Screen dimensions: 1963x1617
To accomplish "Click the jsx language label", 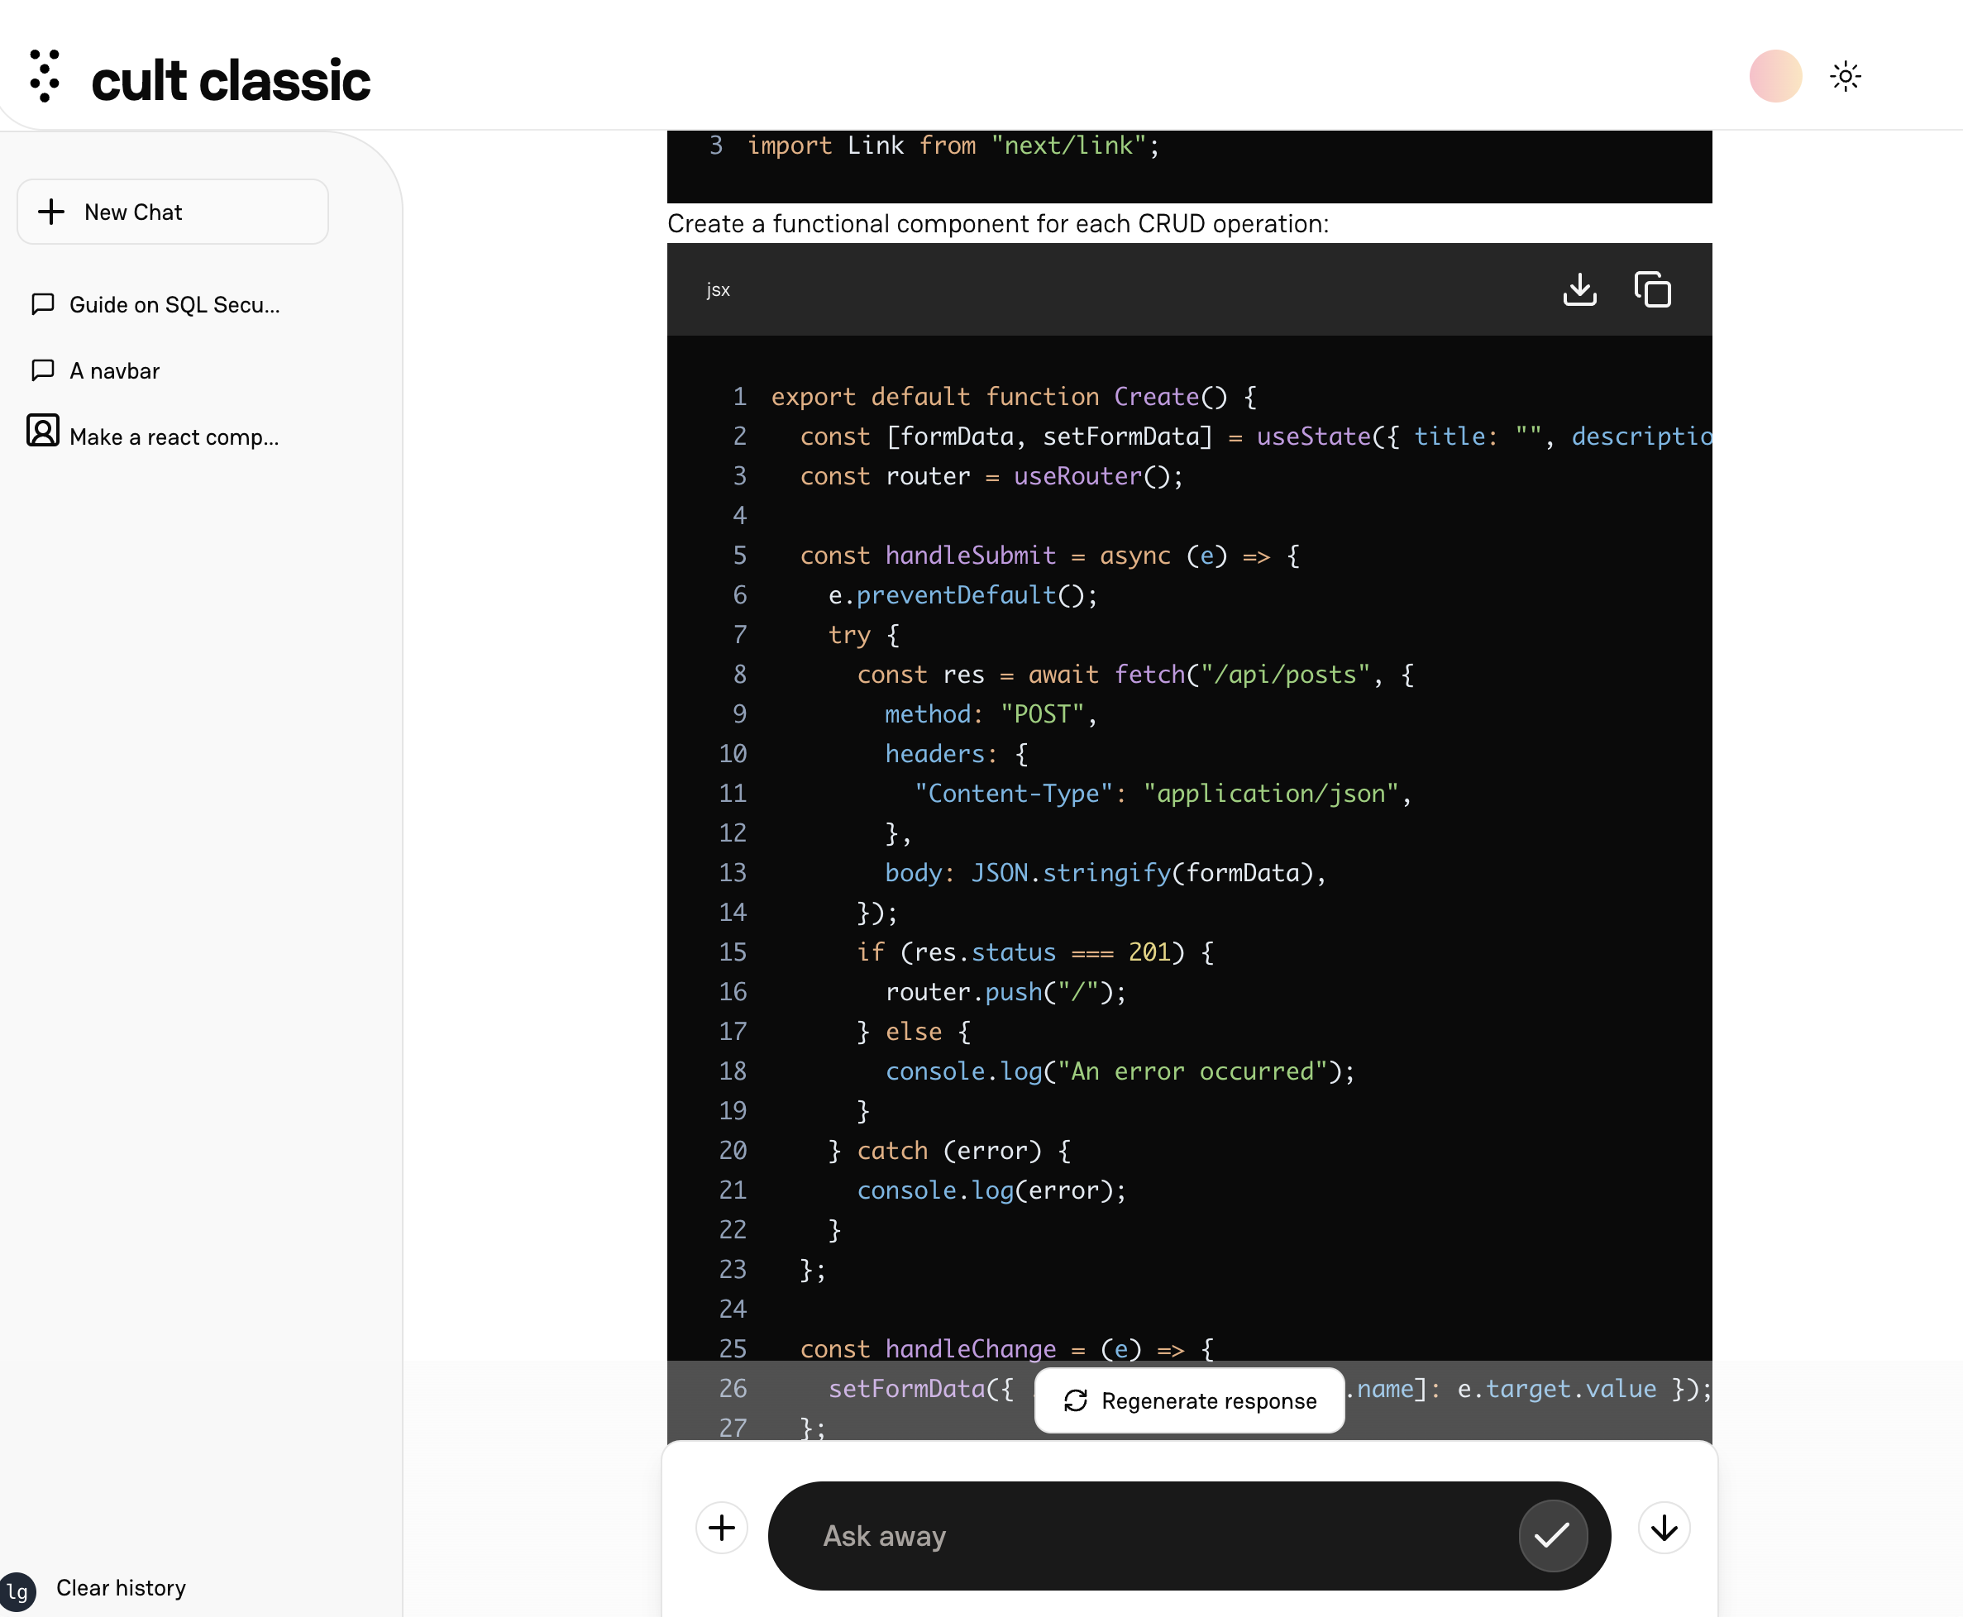I will 718,289.
